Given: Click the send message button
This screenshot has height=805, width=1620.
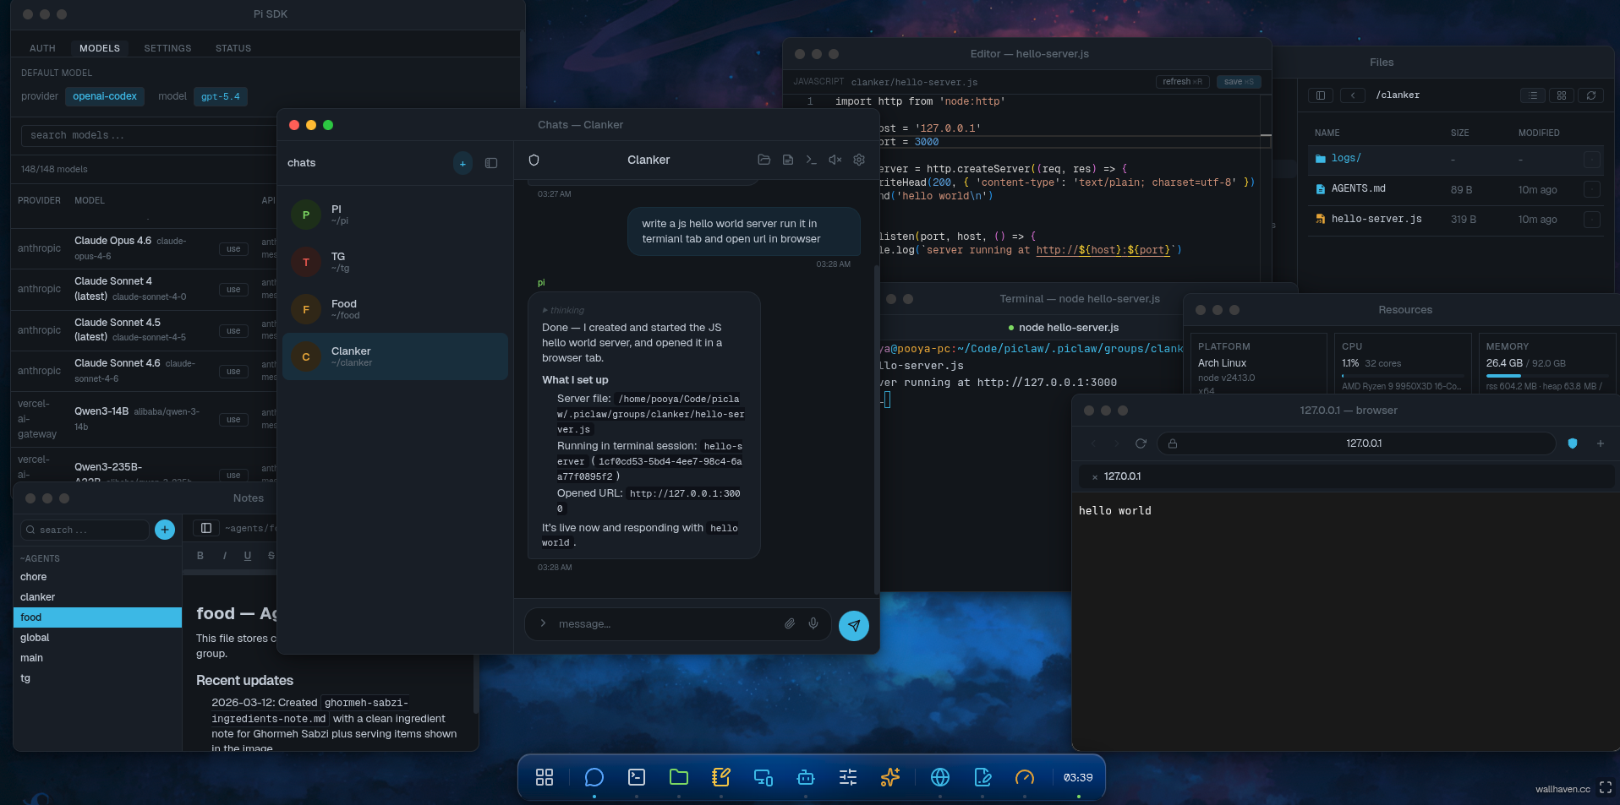Looking at the screenshot, I should [853, 625].
